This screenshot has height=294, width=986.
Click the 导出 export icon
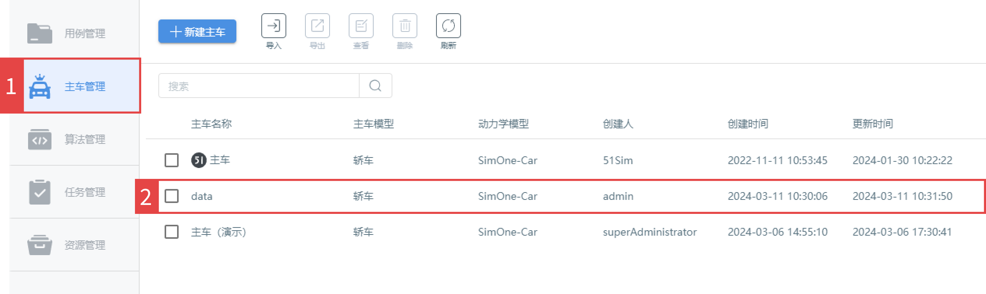[317, 26]
